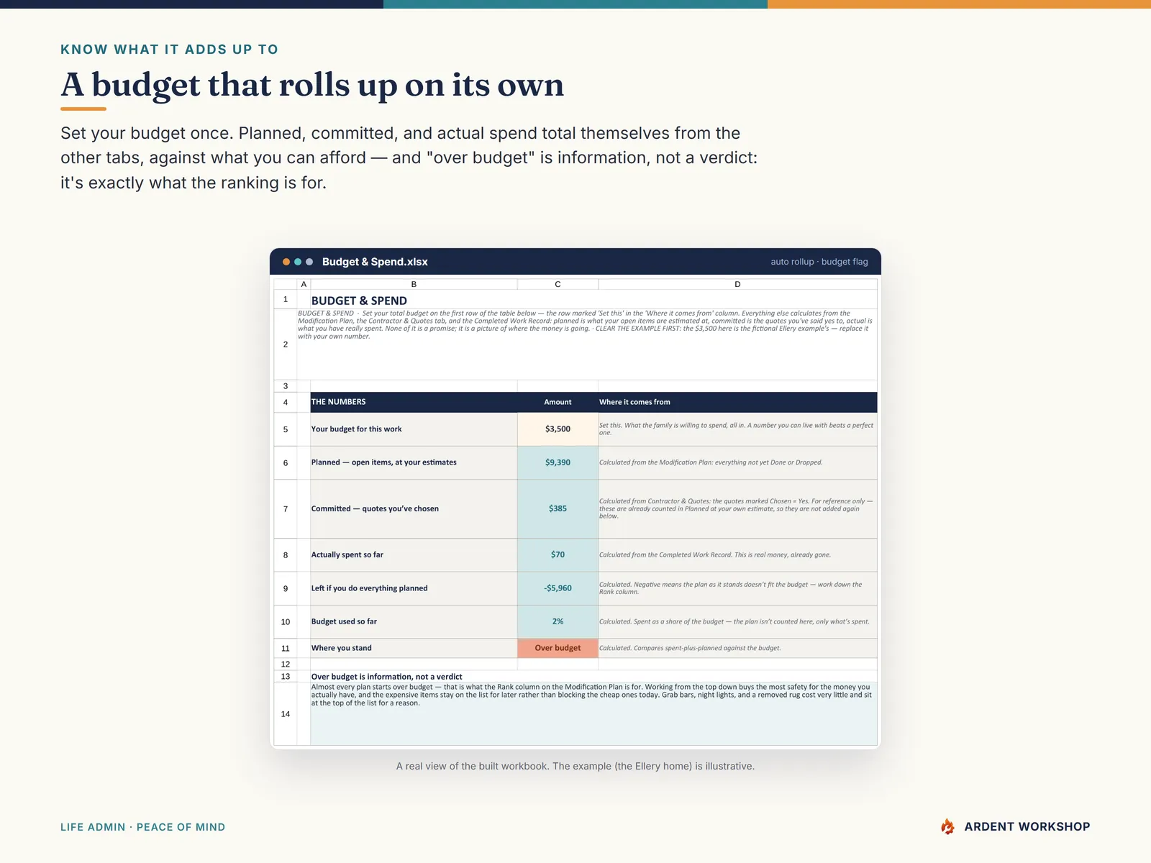The image size is (1151, 863).
Task: Click 'LIFE ADMIN · PEACE OF MIND' footer text
Action: [x=142, y=827]
